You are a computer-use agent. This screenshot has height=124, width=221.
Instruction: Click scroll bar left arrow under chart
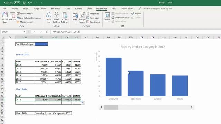point(101,107)
